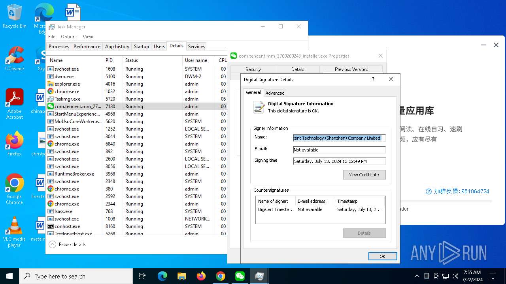Sort processes by Status column
Viewport: 506px width, 284px height.
152,60
